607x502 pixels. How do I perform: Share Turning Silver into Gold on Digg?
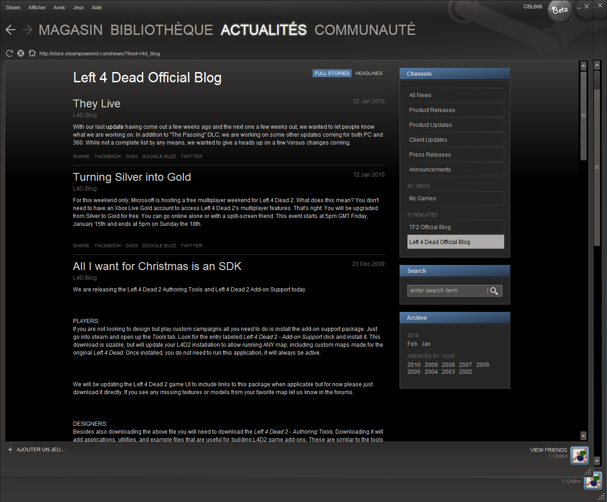[x=132, y=246]
